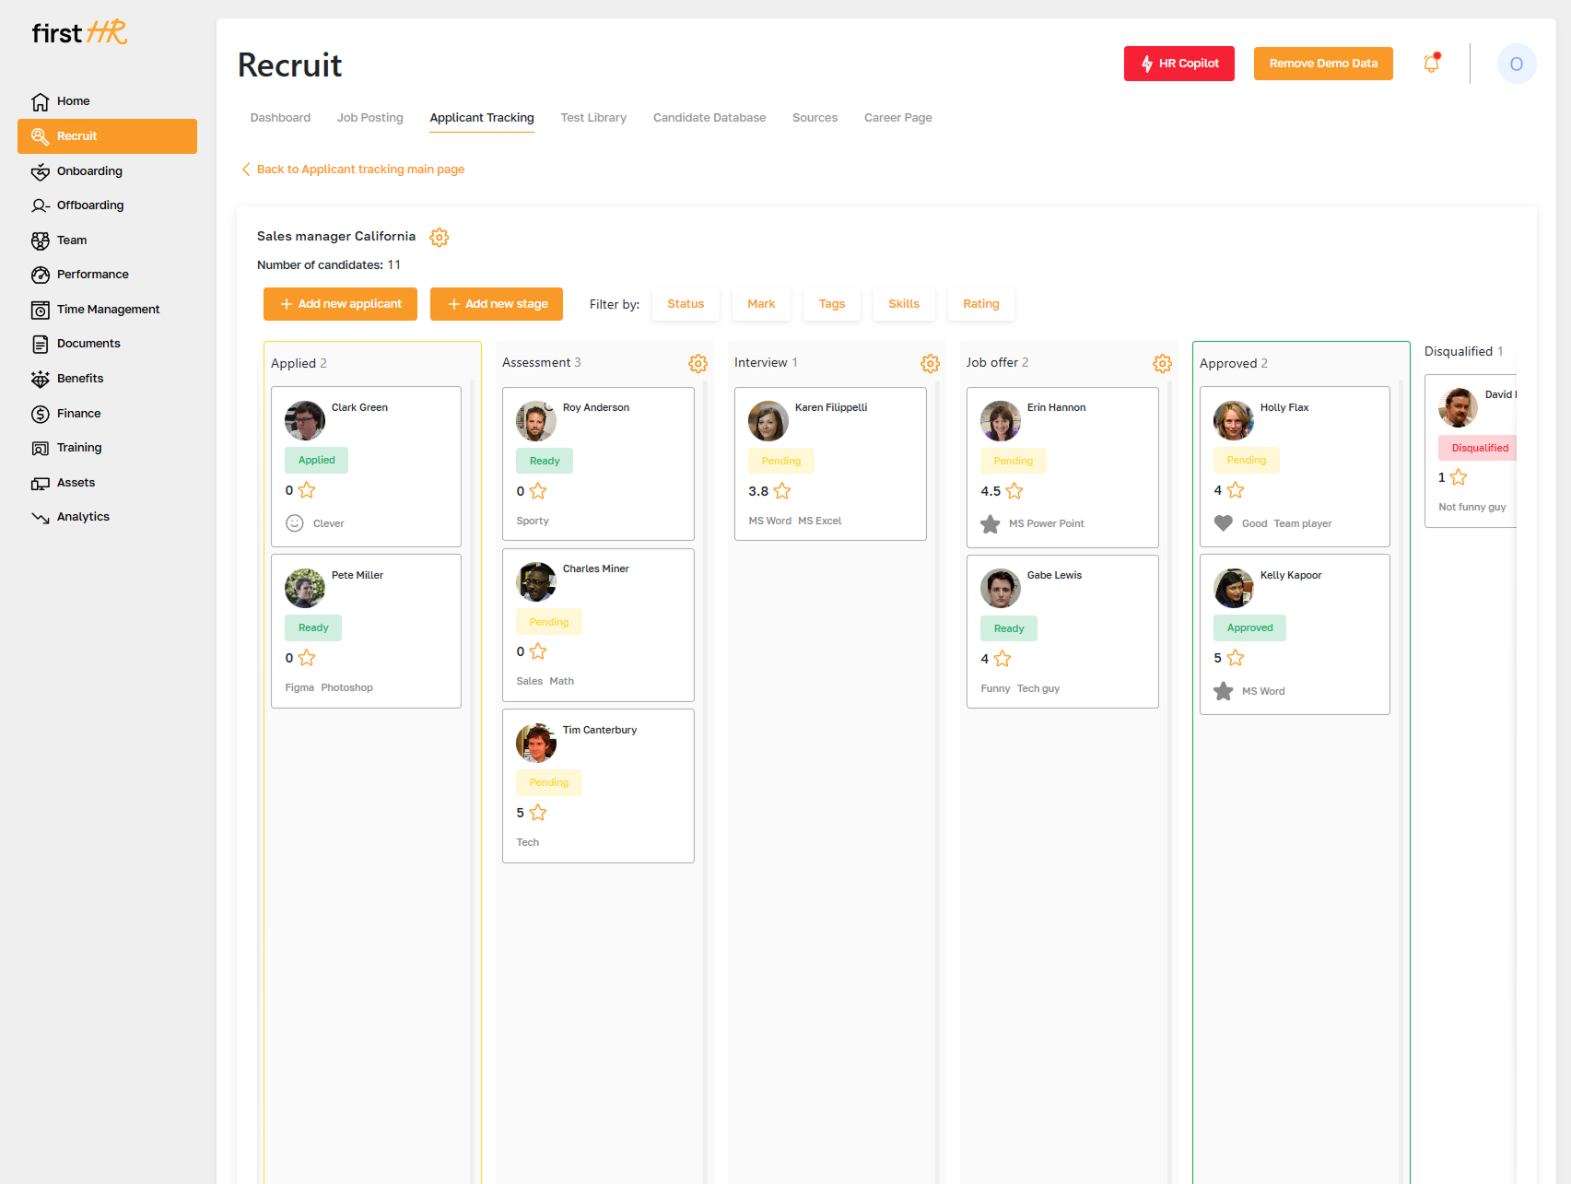The image size is (1571, 1184).
Task: Open Job offer stage settings gear
Action: (x=1163, y=363)
